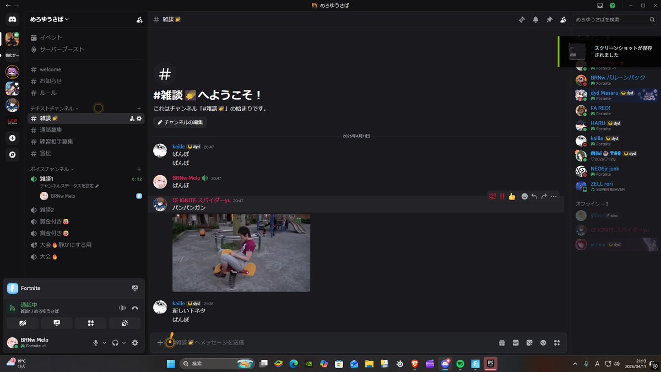This screenshot has height=372, width=661.
Task: Open サーバーブースト server boost item
Action: coord(86,49)
